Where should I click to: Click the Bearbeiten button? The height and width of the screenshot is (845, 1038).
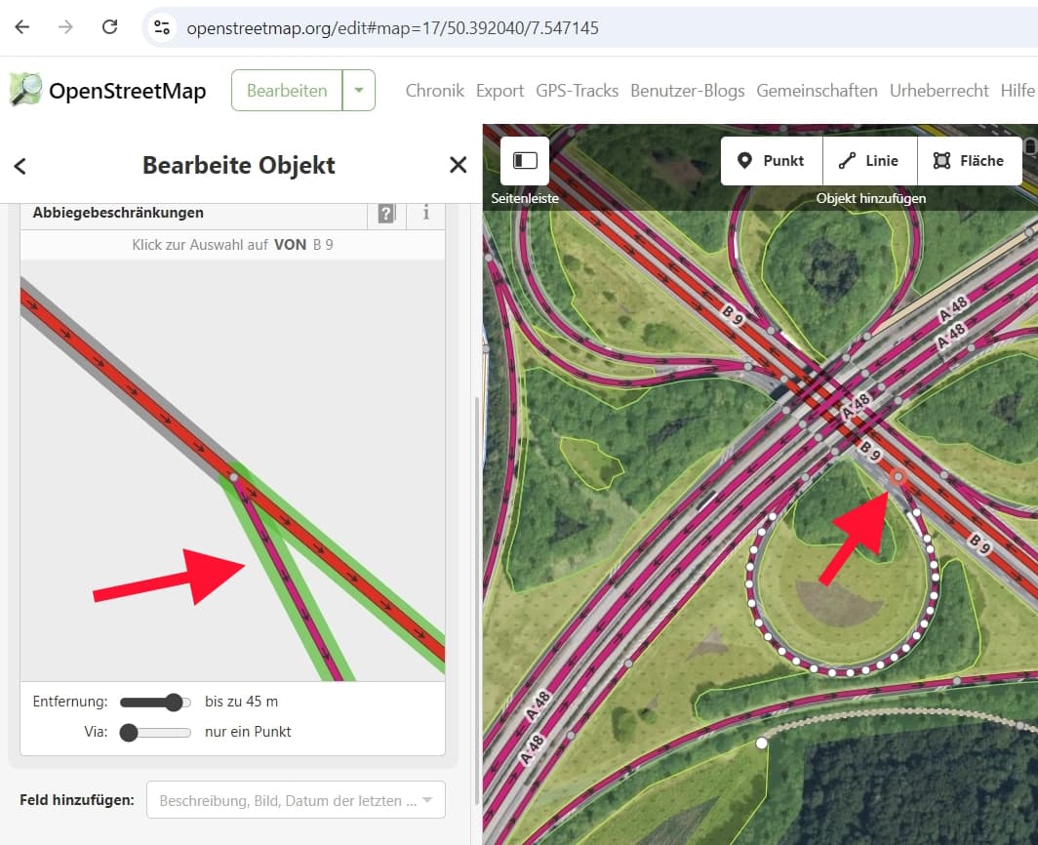(287, 91)
